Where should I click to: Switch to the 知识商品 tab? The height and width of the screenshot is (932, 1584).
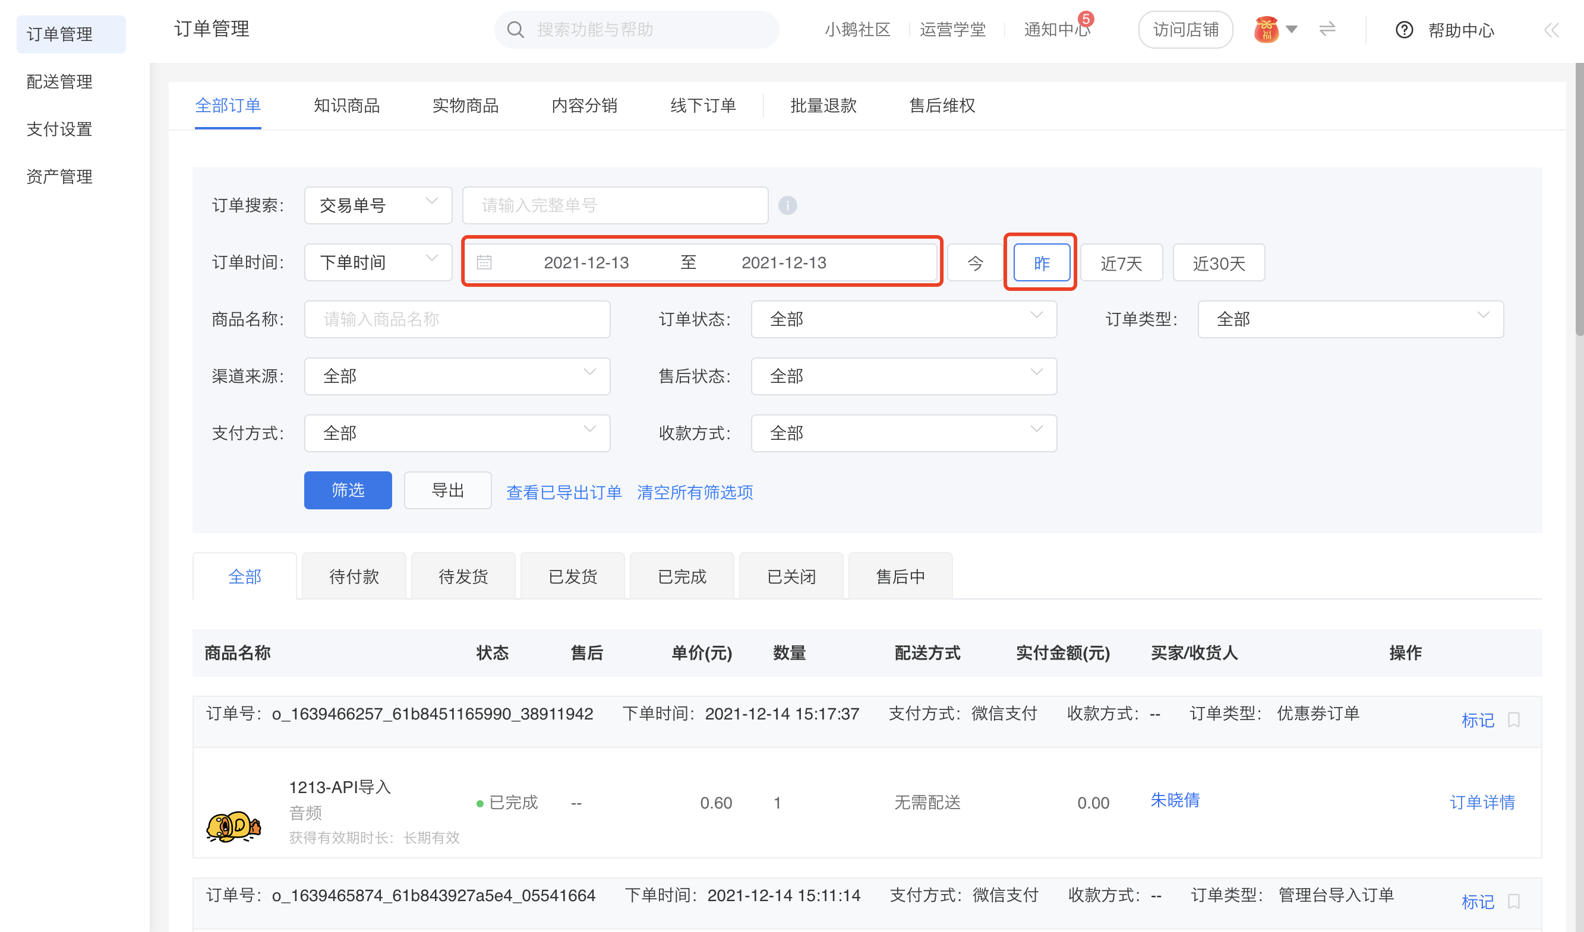tap(346, 106)
